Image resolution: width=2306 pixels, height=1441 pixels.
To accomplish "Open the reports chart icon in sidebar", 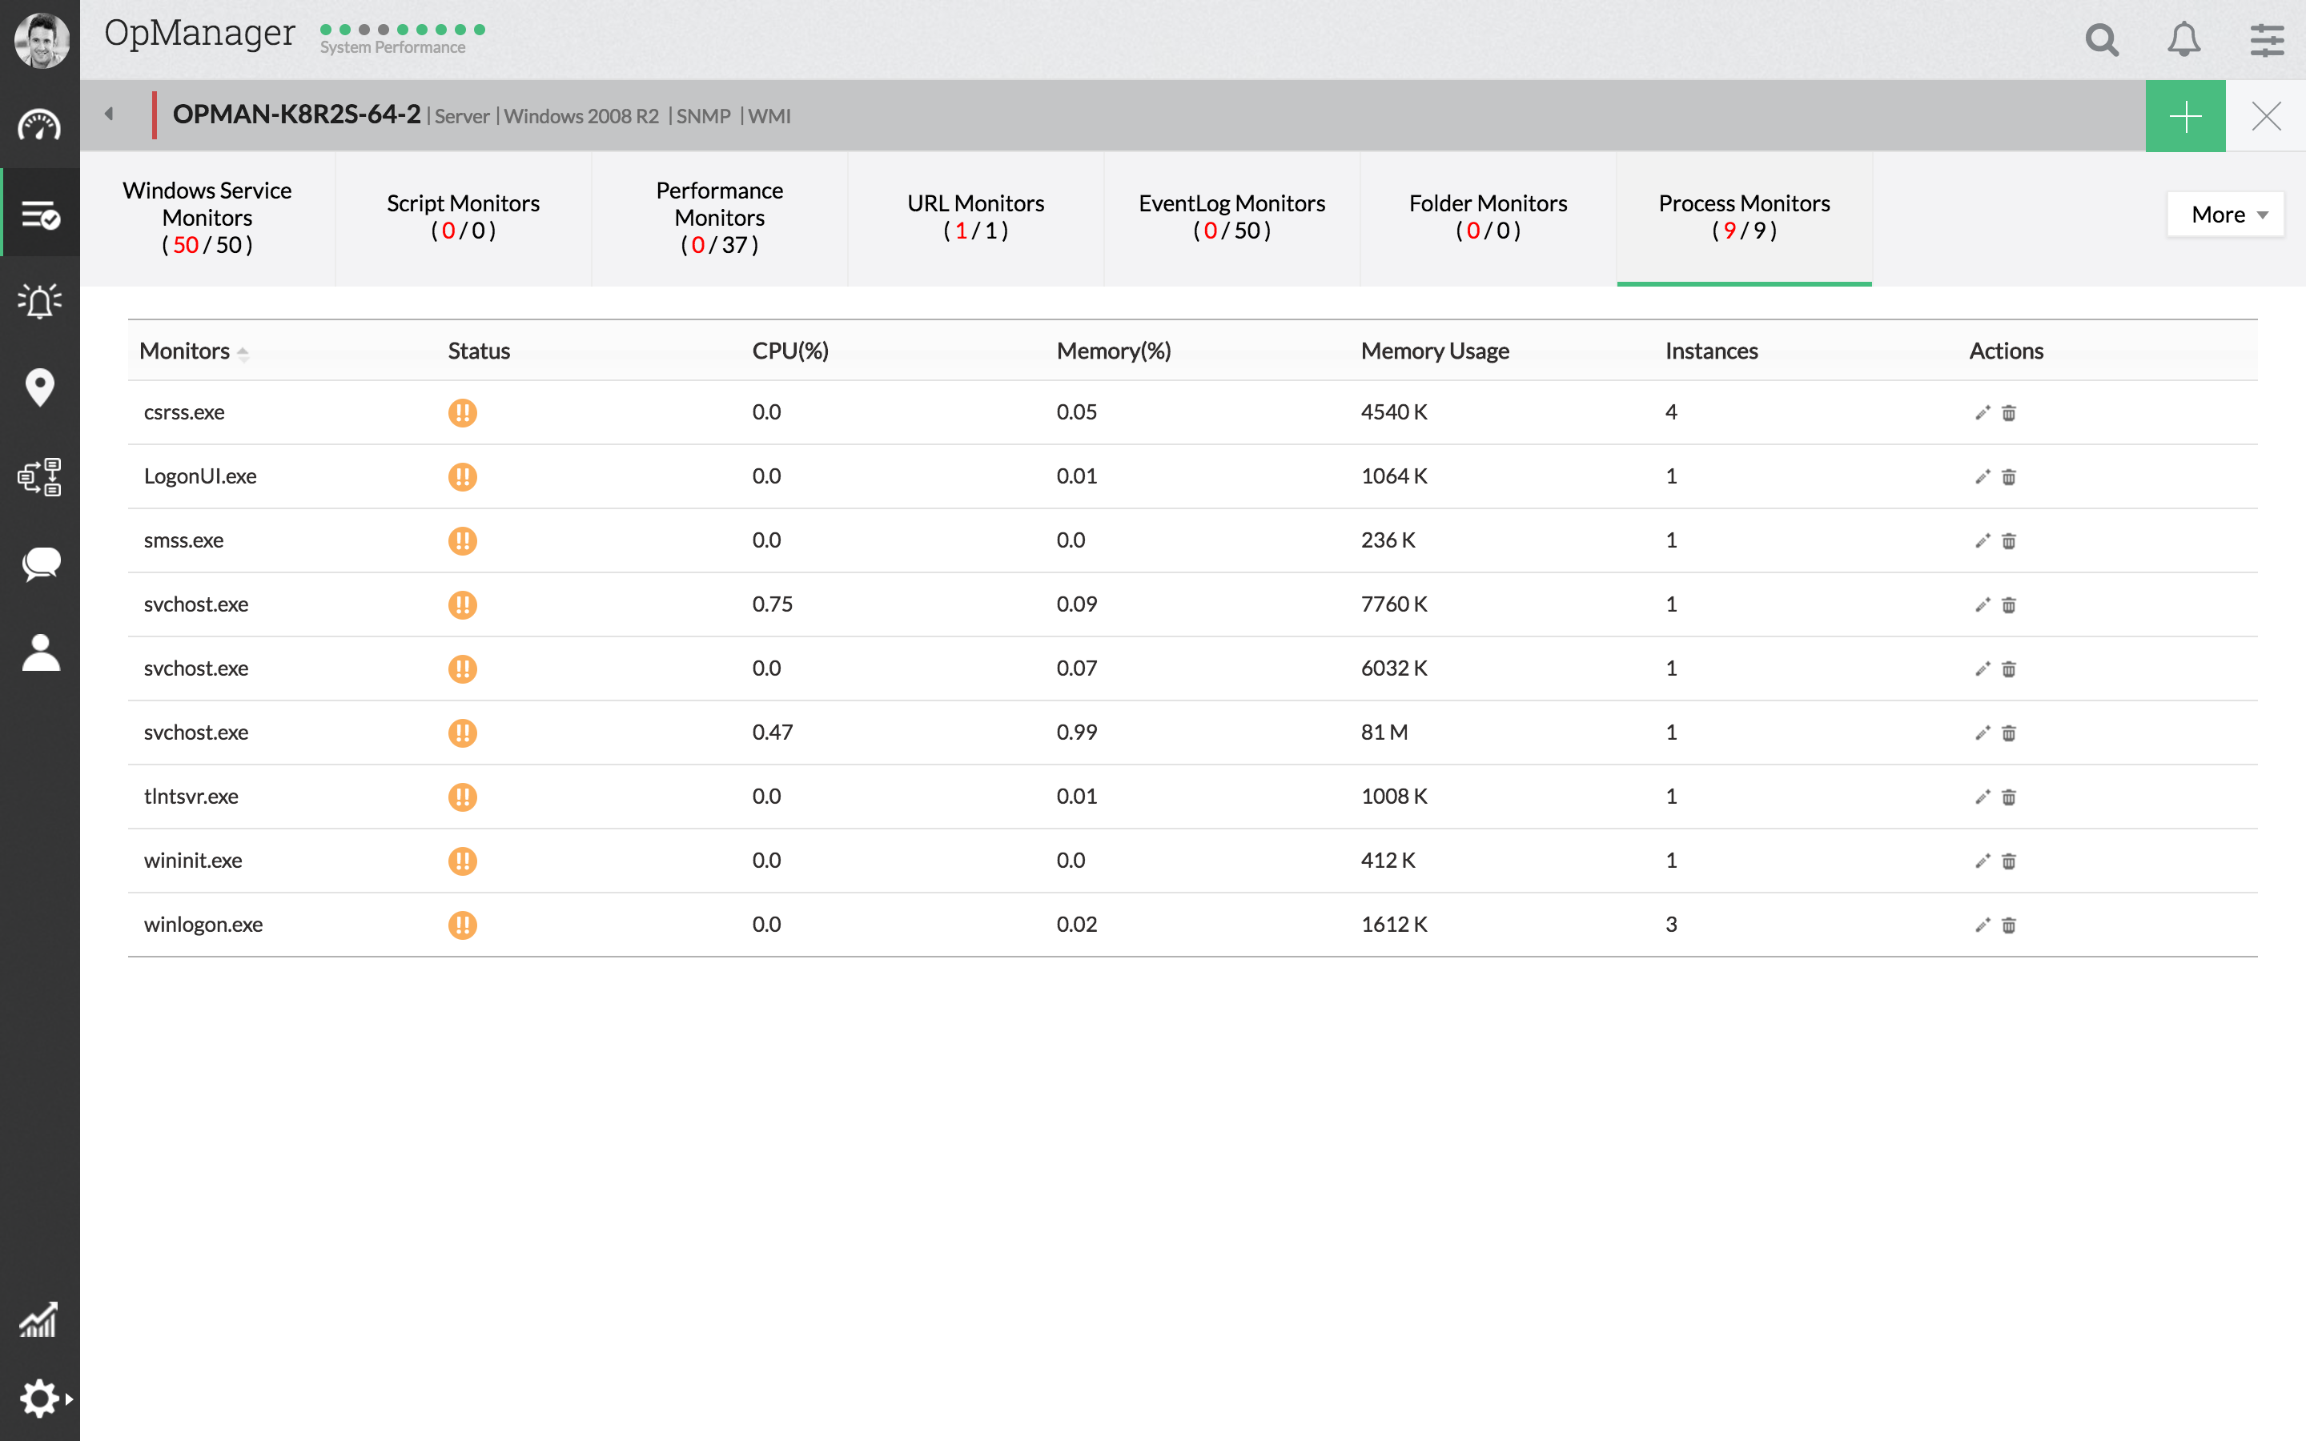I will pos(39,1320).
